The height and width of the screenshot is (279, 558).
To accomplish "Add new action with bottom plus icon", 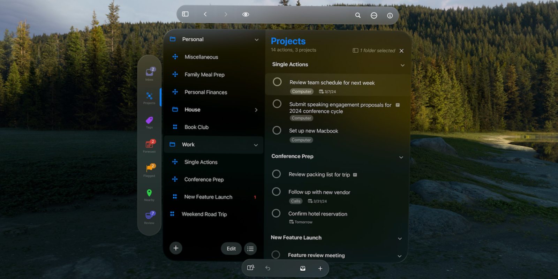I will click(320, 268).
